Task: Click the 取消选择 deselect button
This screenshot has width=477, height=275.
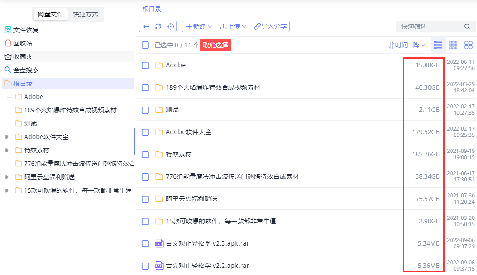Action: (215, 45)
